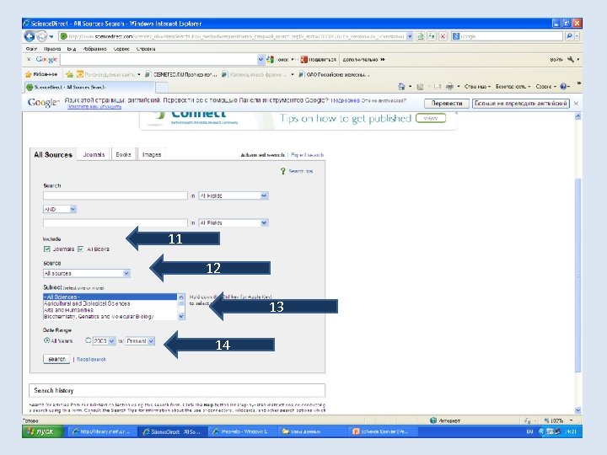Open the File menu in menu bar

pos(31,49)
